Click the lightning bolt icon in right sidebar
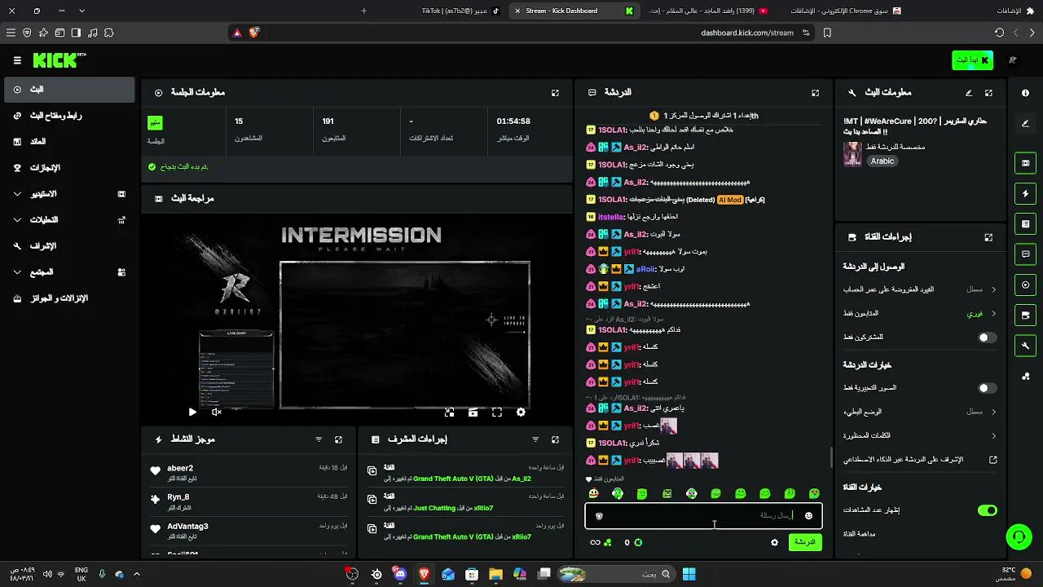1043x587 pixels. click(x=1026, y=193)
